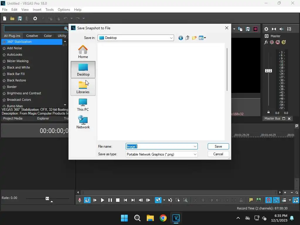Expand the preview quality dropdown arrow
The image size is (300, 225).
[234, 29]
